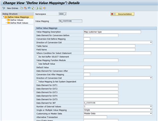This screenshot has width=158, height=121.
Task: Click the Previous Entry page icon
Action: click(33, 8)
